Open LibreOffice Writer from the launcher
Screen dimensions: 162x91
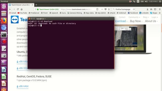click(x=4, y=70)
